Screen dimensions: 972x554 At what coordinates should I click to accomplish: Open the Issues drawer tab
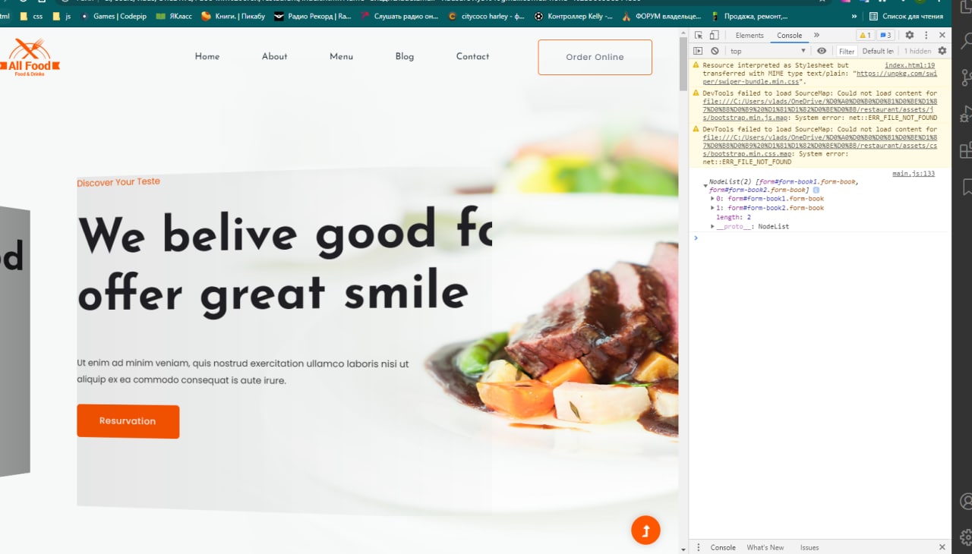click(x=809, y=547)
